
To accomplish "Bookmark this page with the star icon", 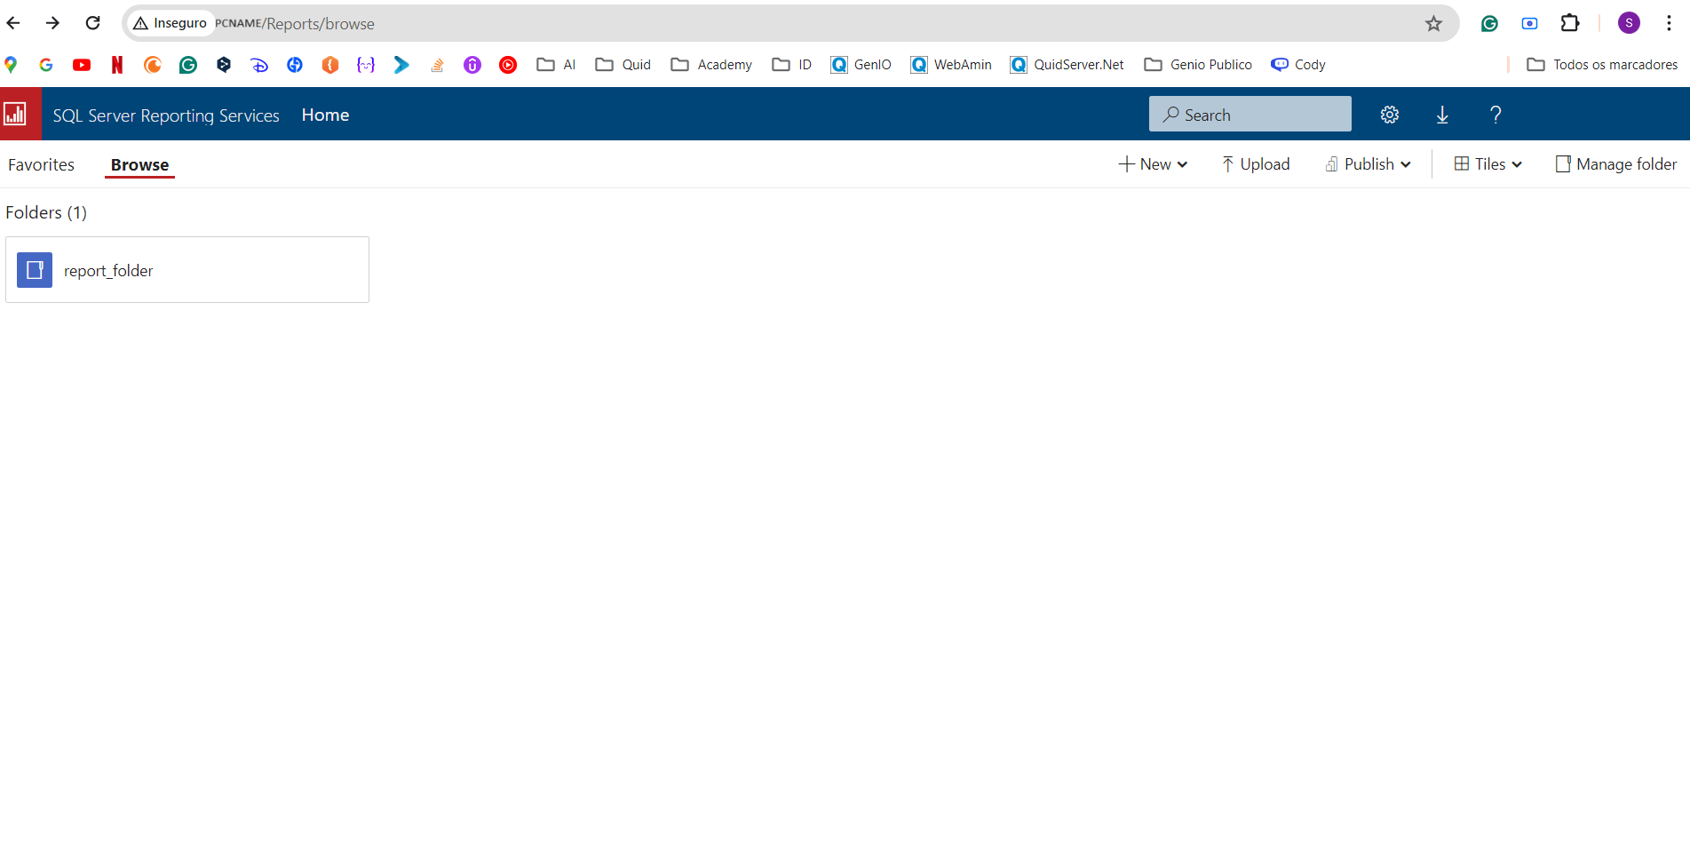I will (x=1433, y=24).
